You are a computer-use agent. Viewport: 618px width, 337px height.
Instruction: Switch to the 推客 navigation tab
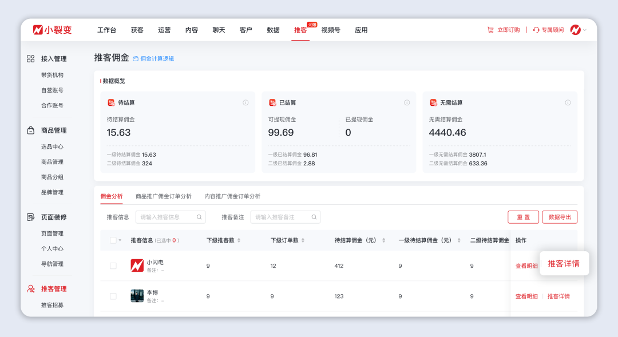point(300,30)
